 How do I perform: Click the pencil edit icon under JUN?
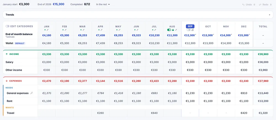137,30
